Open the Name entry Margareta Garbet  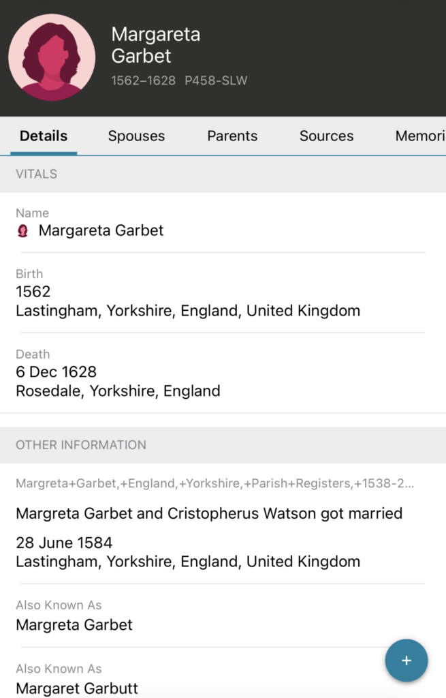[x=101, y=230]
